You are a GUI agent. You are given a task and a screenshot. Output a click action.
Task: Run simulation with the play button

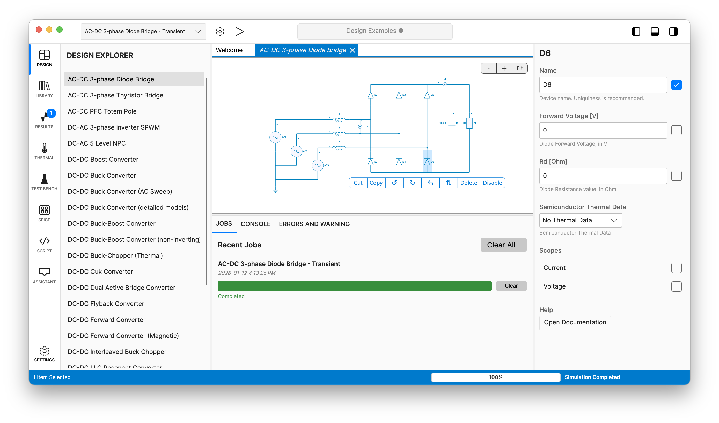(x=239, y=31)
